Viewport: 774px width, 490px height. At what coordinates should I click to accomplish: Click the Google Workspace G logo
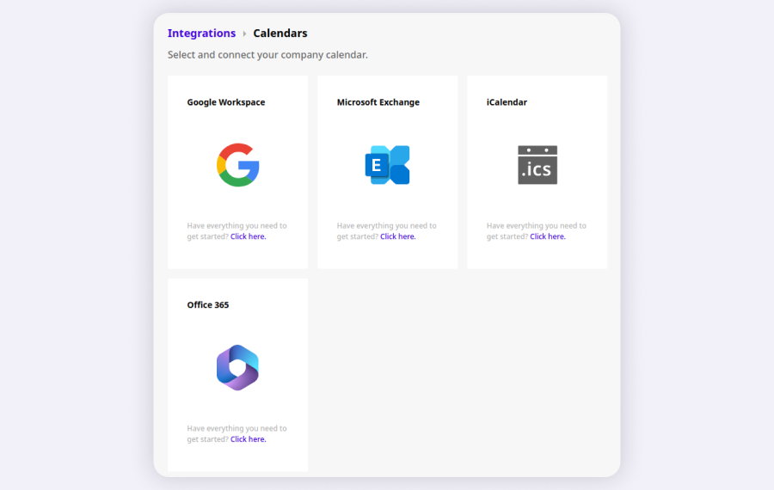tap(238, 165)
